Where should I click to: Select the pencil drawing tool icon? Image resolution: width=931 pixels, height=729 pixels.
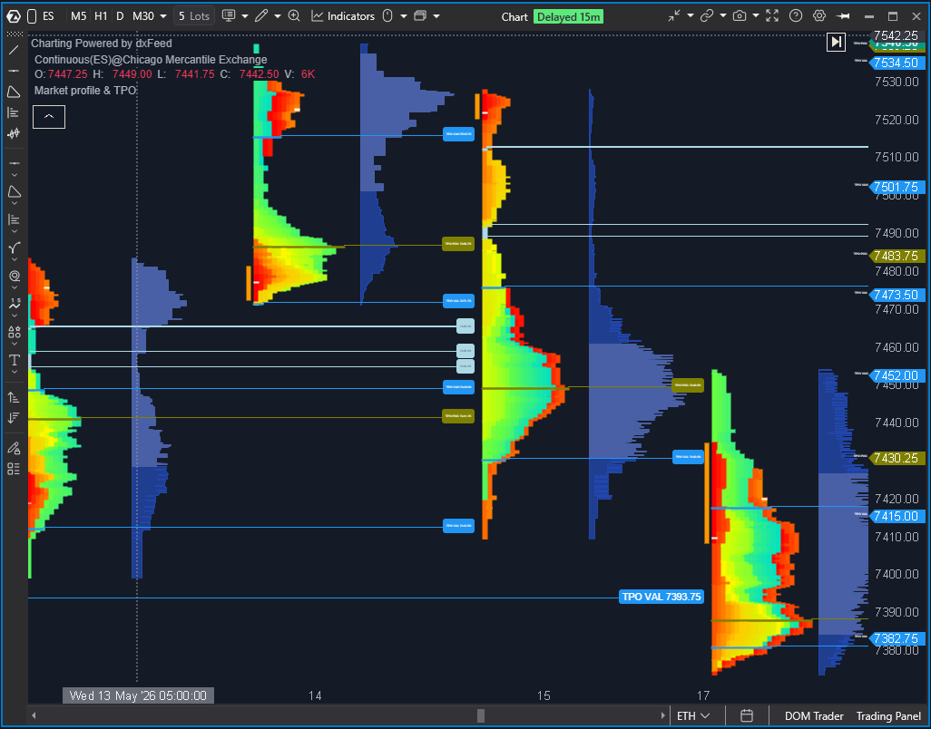point(261,16)
